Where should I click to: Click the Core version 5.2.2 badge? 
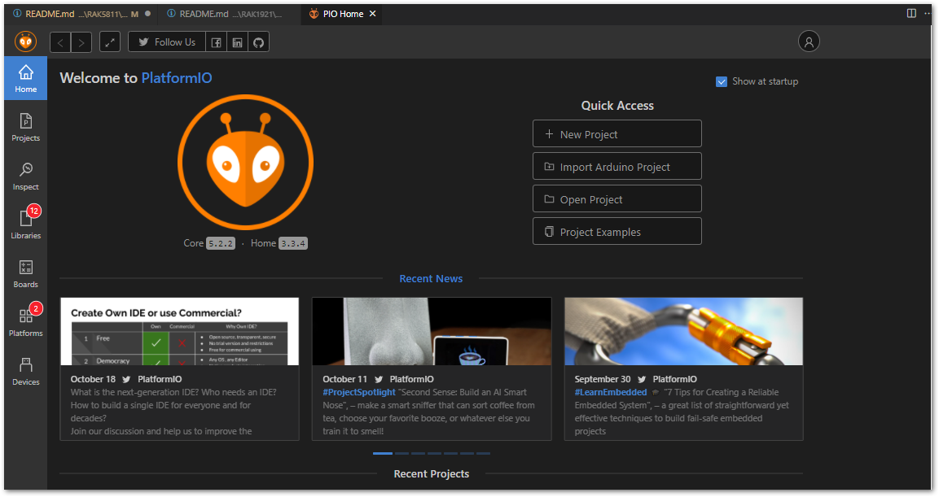coord(221,243)
